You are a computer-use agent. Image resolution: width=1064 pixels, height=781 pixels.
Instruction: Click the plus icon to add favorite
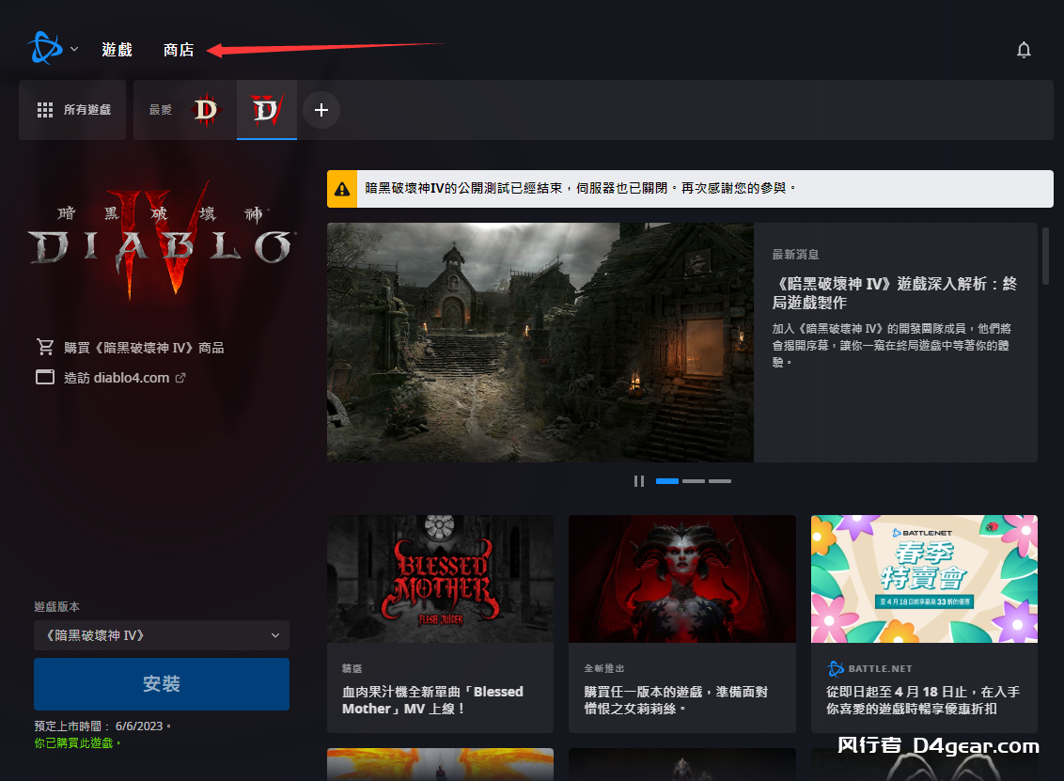[x=321, y=110]
